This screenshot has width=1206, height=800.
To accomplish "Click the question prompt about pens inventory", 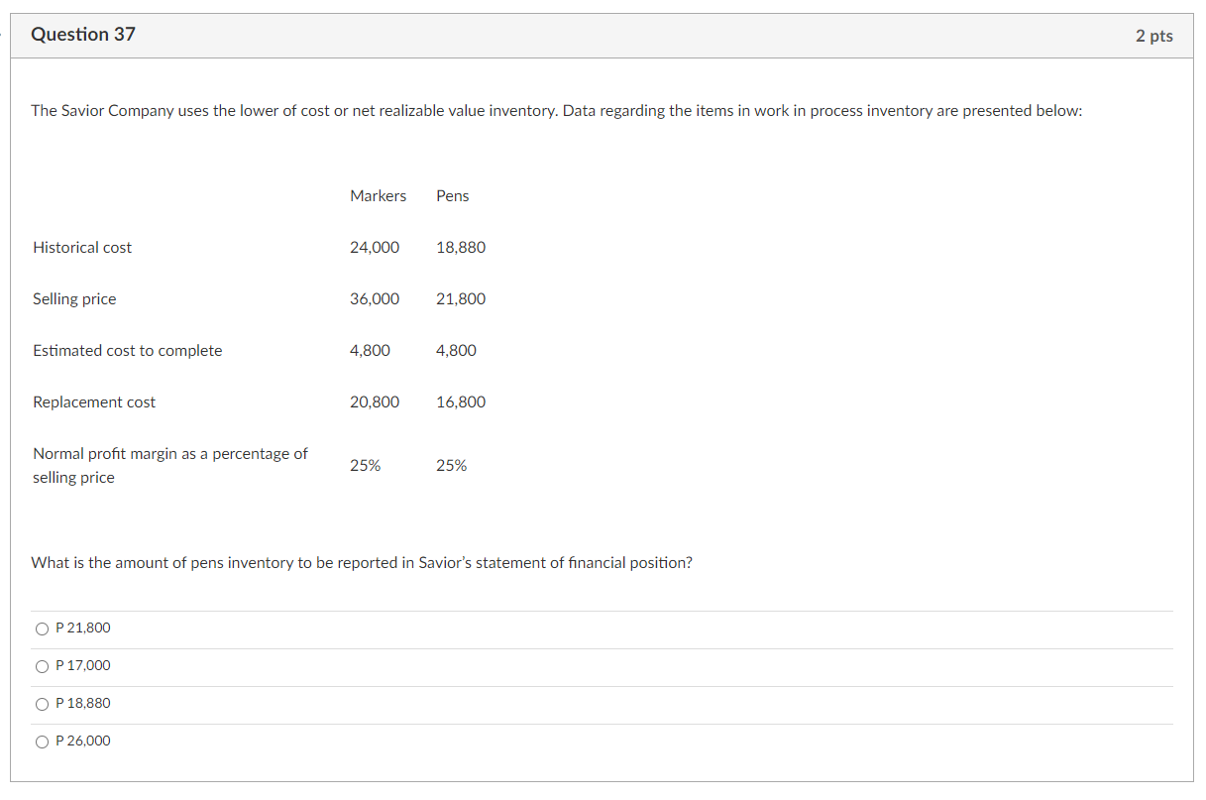I will click(x=361, y=562).
